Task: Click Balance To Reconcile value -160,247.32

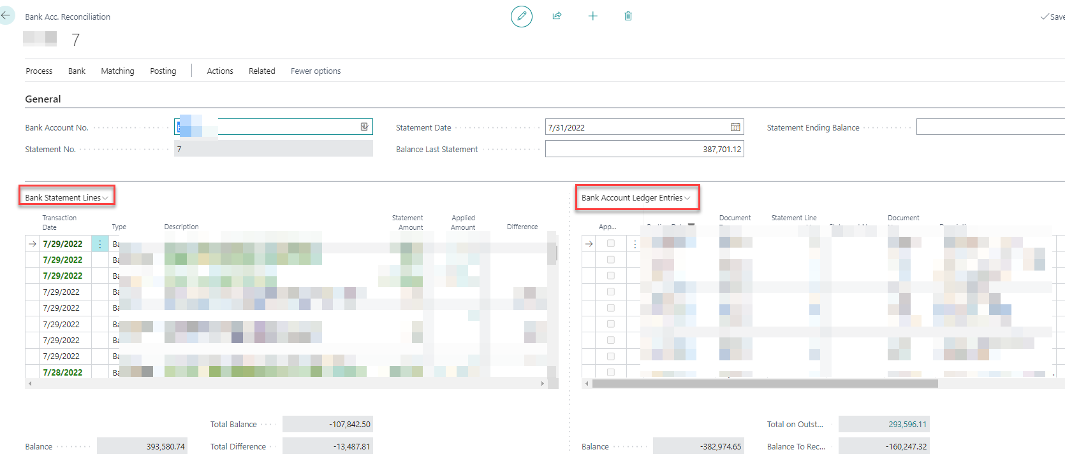Action: (884, 446)
